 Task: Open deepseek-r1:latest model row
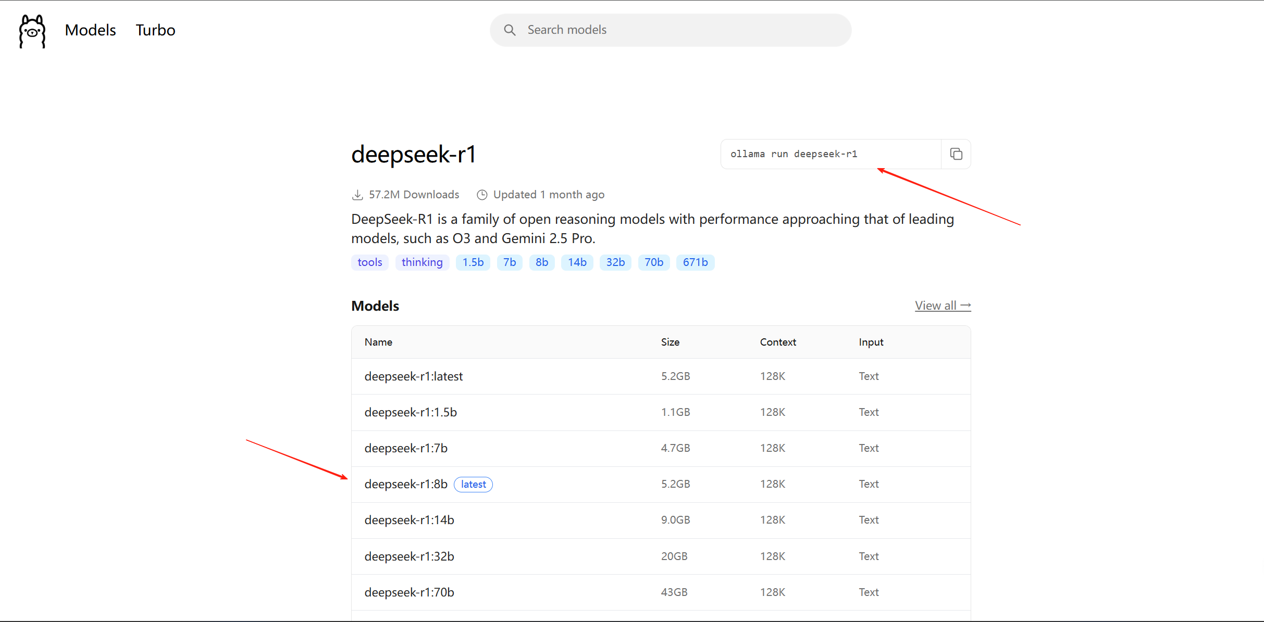point(413,376)
